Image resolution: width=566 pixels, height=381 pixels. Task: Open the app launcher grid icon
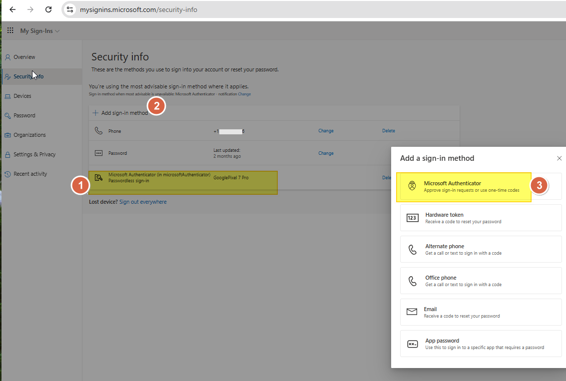(x=10, y=30)
